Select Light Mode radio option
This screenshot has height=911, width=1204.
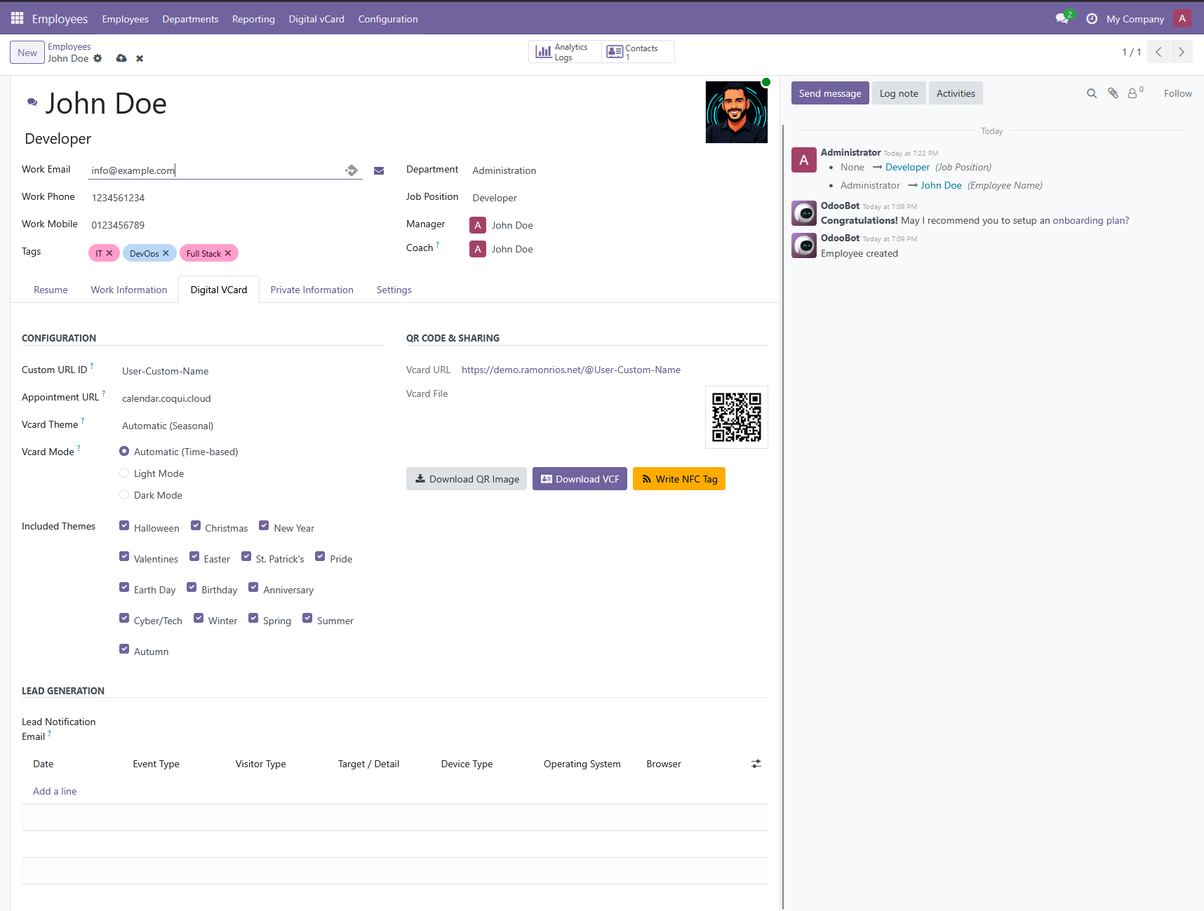pos(124,473)
